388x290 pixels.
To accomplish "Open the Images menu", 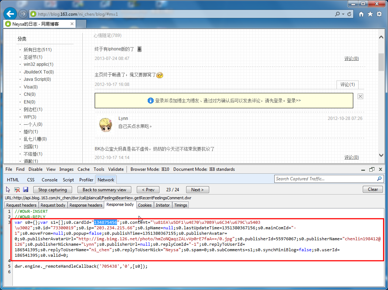I will (66, 169).
